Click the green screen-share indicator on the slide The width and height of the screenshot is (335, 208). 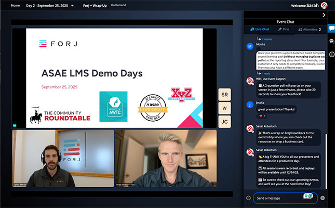(15, 125)
